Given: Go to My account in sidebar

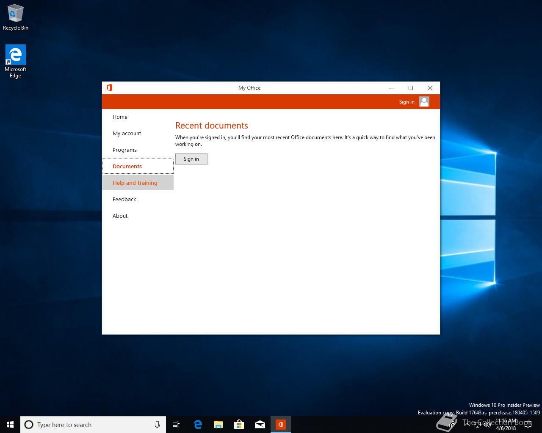Looking at the screenshot, I should [138, 134].
